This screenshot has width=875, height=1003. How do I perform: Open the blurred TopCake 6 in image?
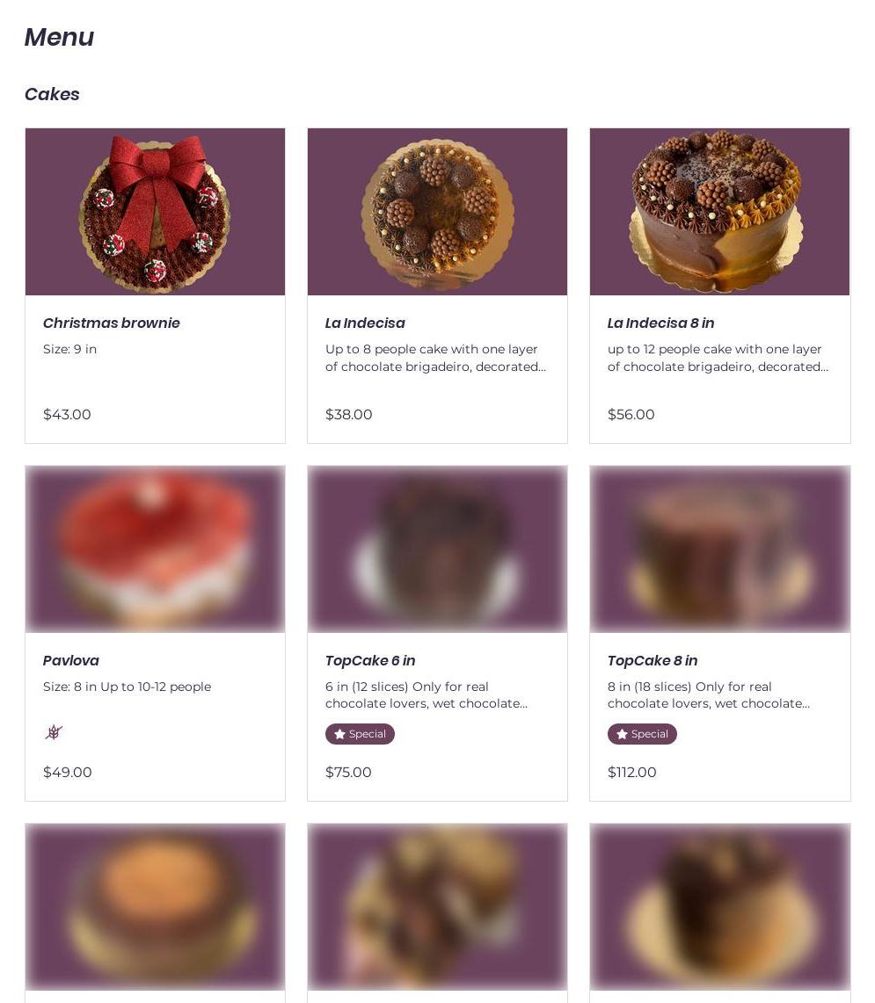click(437, 549)
